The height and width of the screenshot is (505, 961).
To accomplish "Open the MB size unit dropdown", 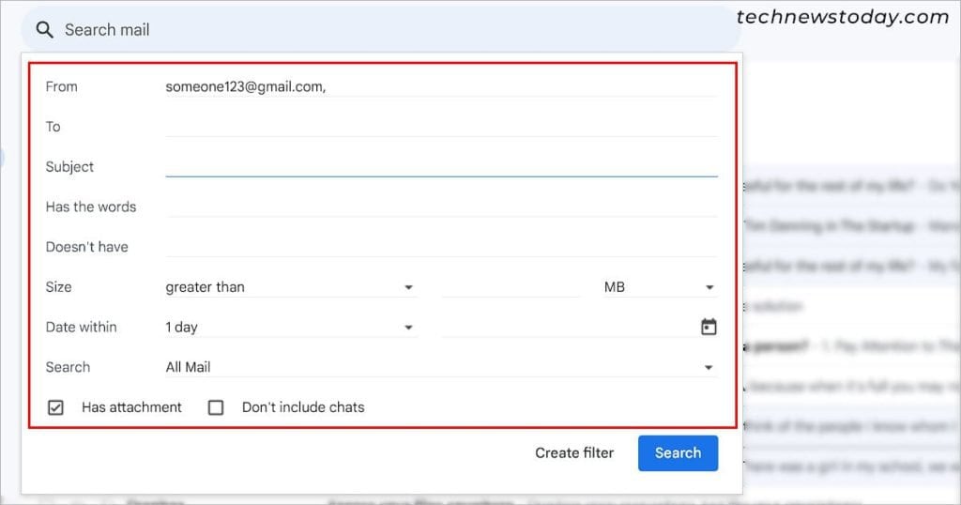I will tap(660, 287).
